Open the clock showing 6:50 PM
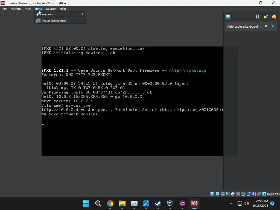Viewport: 280px width, 210px height. point(261,203)
